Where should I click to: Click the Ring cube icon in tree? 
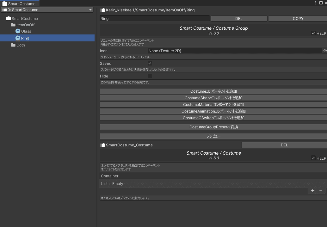(x=18, y=38)
